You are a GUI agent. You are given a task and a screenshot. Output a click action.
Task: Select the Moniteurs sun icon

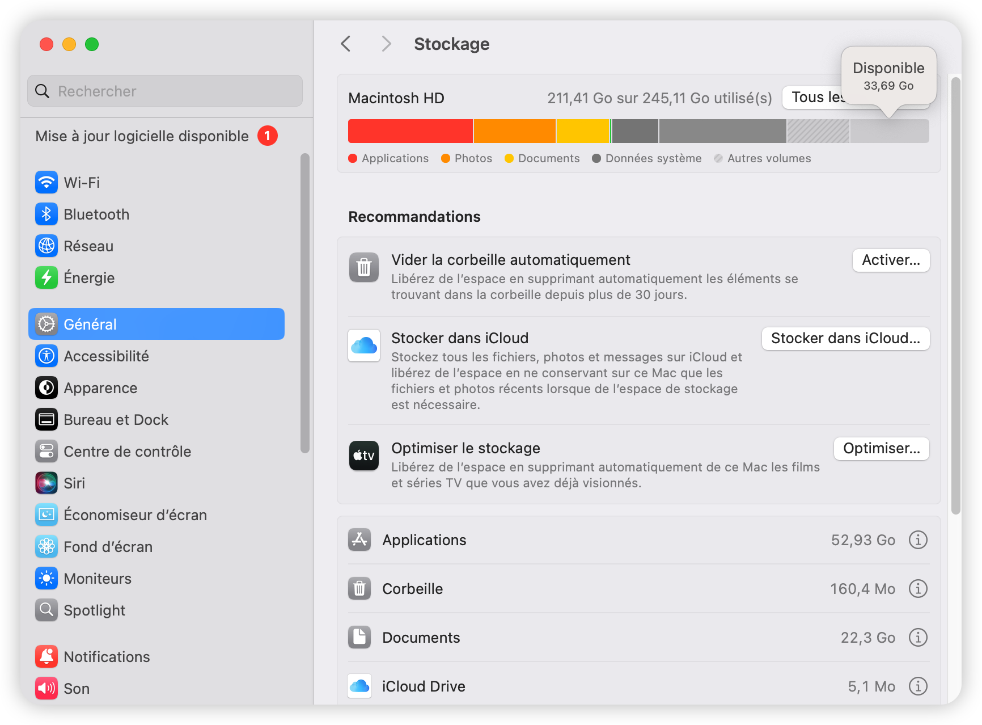click(46, 579)
